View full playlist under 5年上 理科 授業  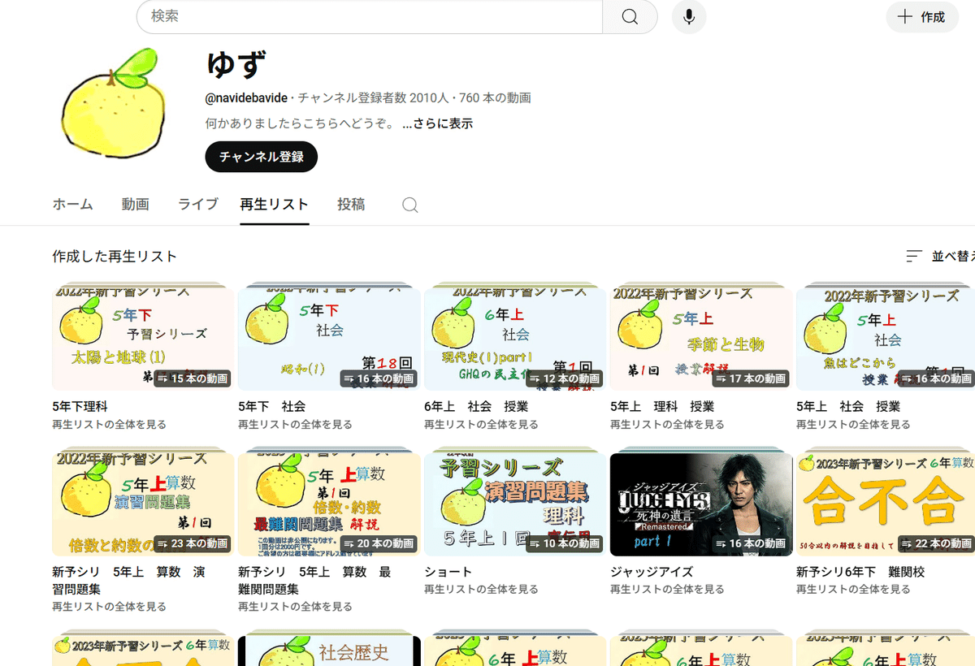[x=667, y=424]
